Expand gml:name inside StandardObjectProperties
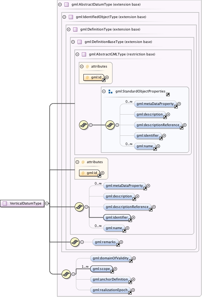Image resolution: width=202 pixels, height=297 pixels. [158, 146]
